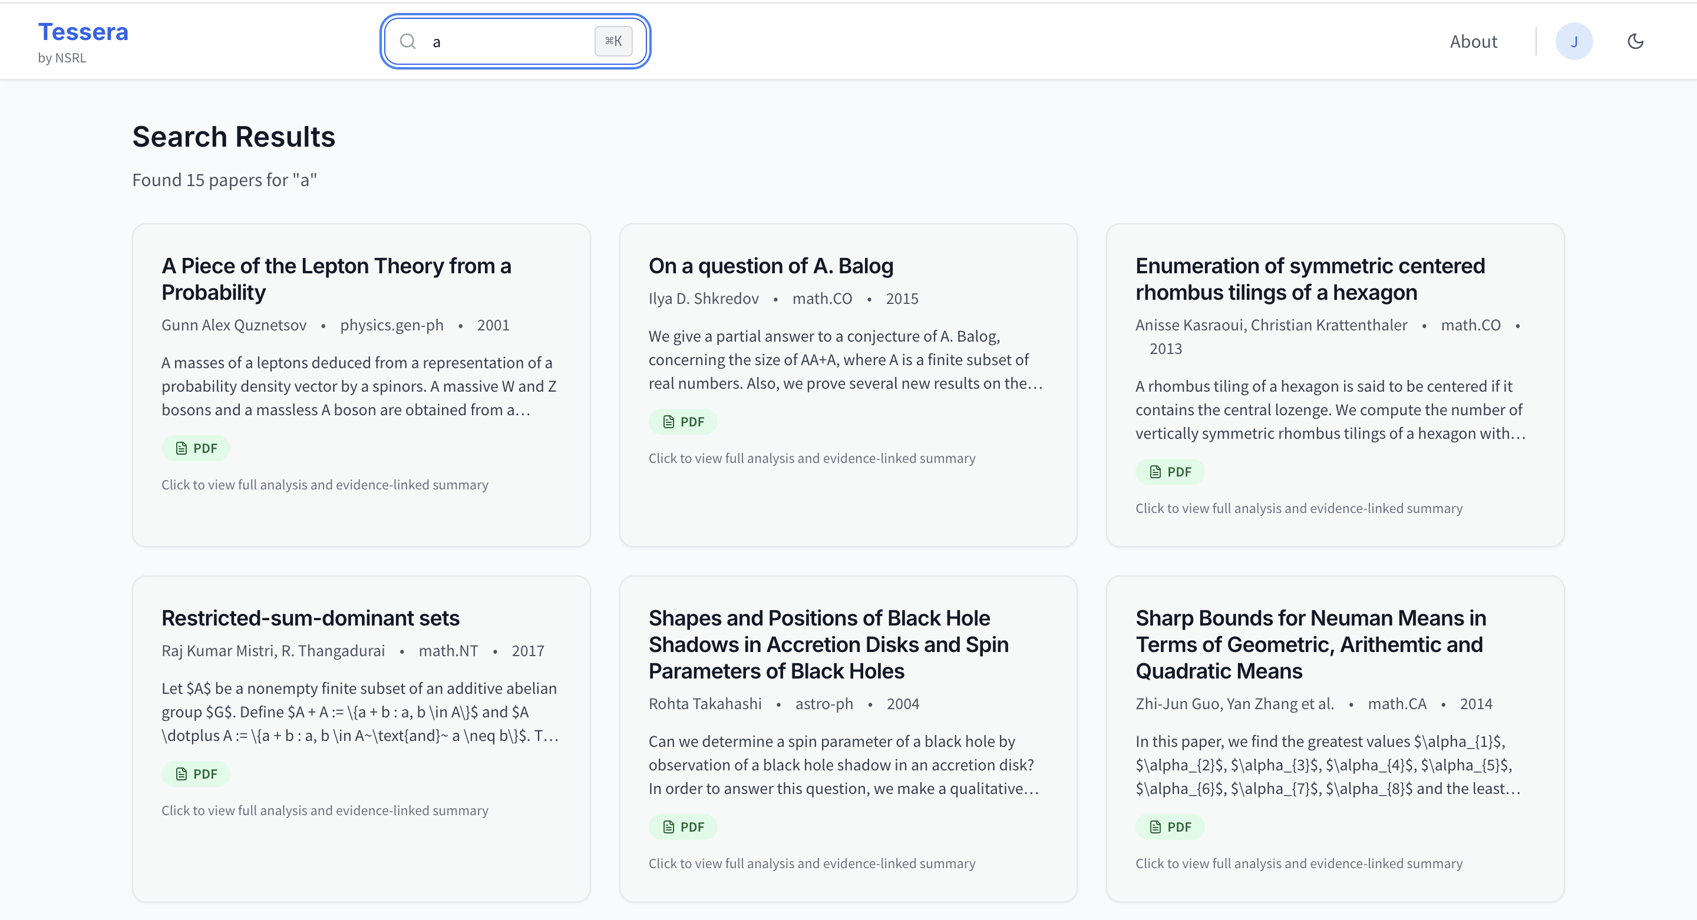1697x920 pixels.
Task: Click 'Click to view full analysis' on Lepton Theory card
Action: 325,485
